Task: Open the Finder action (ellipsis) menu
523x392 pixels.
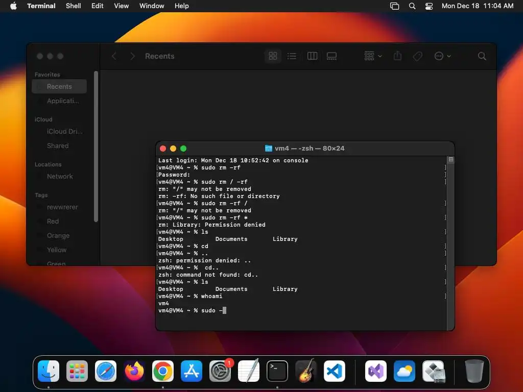Action: [x=442, y=56]
